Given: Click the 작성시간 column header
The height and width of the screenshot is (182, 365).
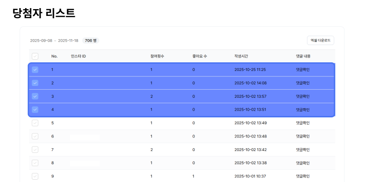Looking at the screenshot, I should pyautogui.click(x=241, y=56).
